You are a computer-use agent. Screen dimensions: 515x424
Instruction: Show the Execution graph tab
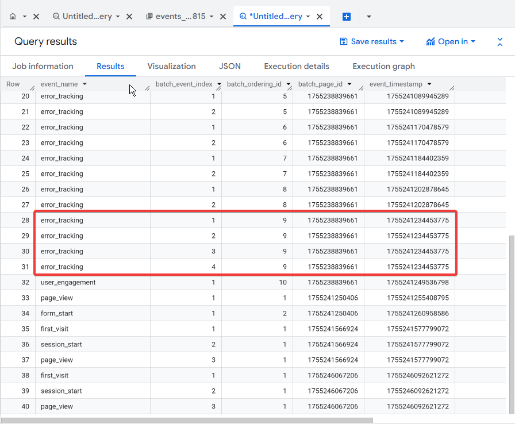click(383, 66)
